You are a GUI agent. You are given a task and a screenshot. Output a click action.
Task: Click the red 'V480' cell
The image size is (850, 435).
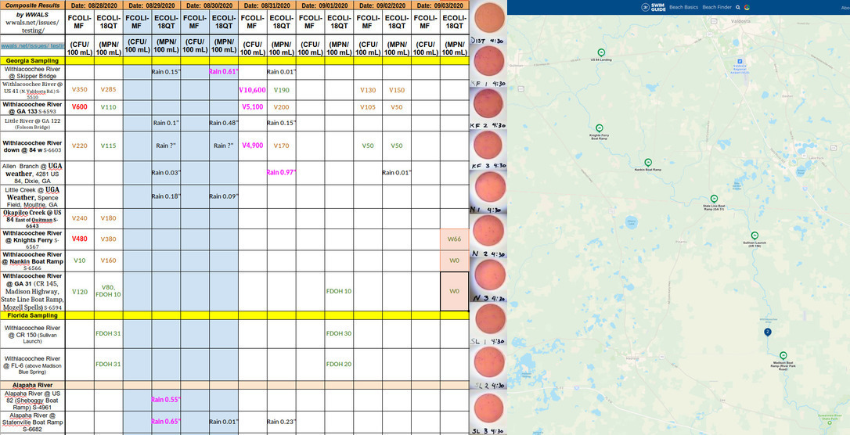[x=80, y=239]
